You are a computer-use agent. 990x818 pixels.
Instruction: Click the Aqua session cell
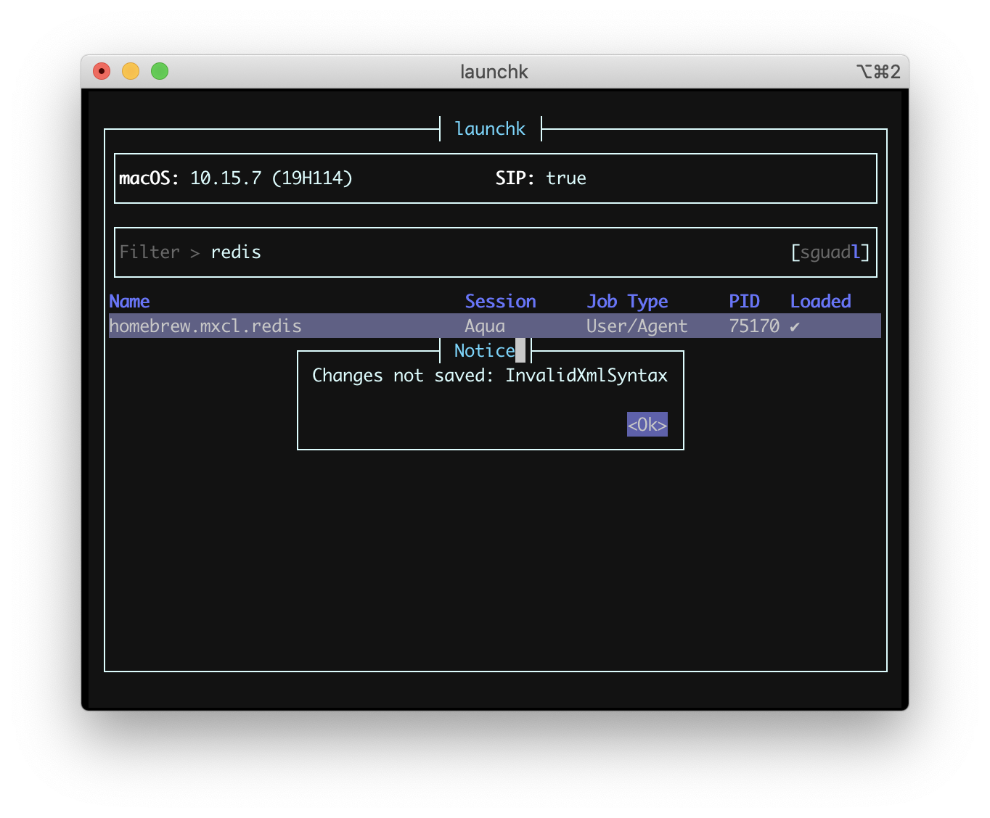[485, 326]
